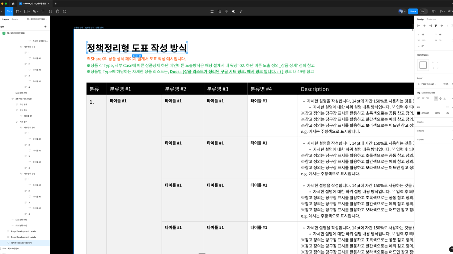Select the Rectangle shape tool
The width and height of the screenshot is (453, 254).
coord(26,12)
